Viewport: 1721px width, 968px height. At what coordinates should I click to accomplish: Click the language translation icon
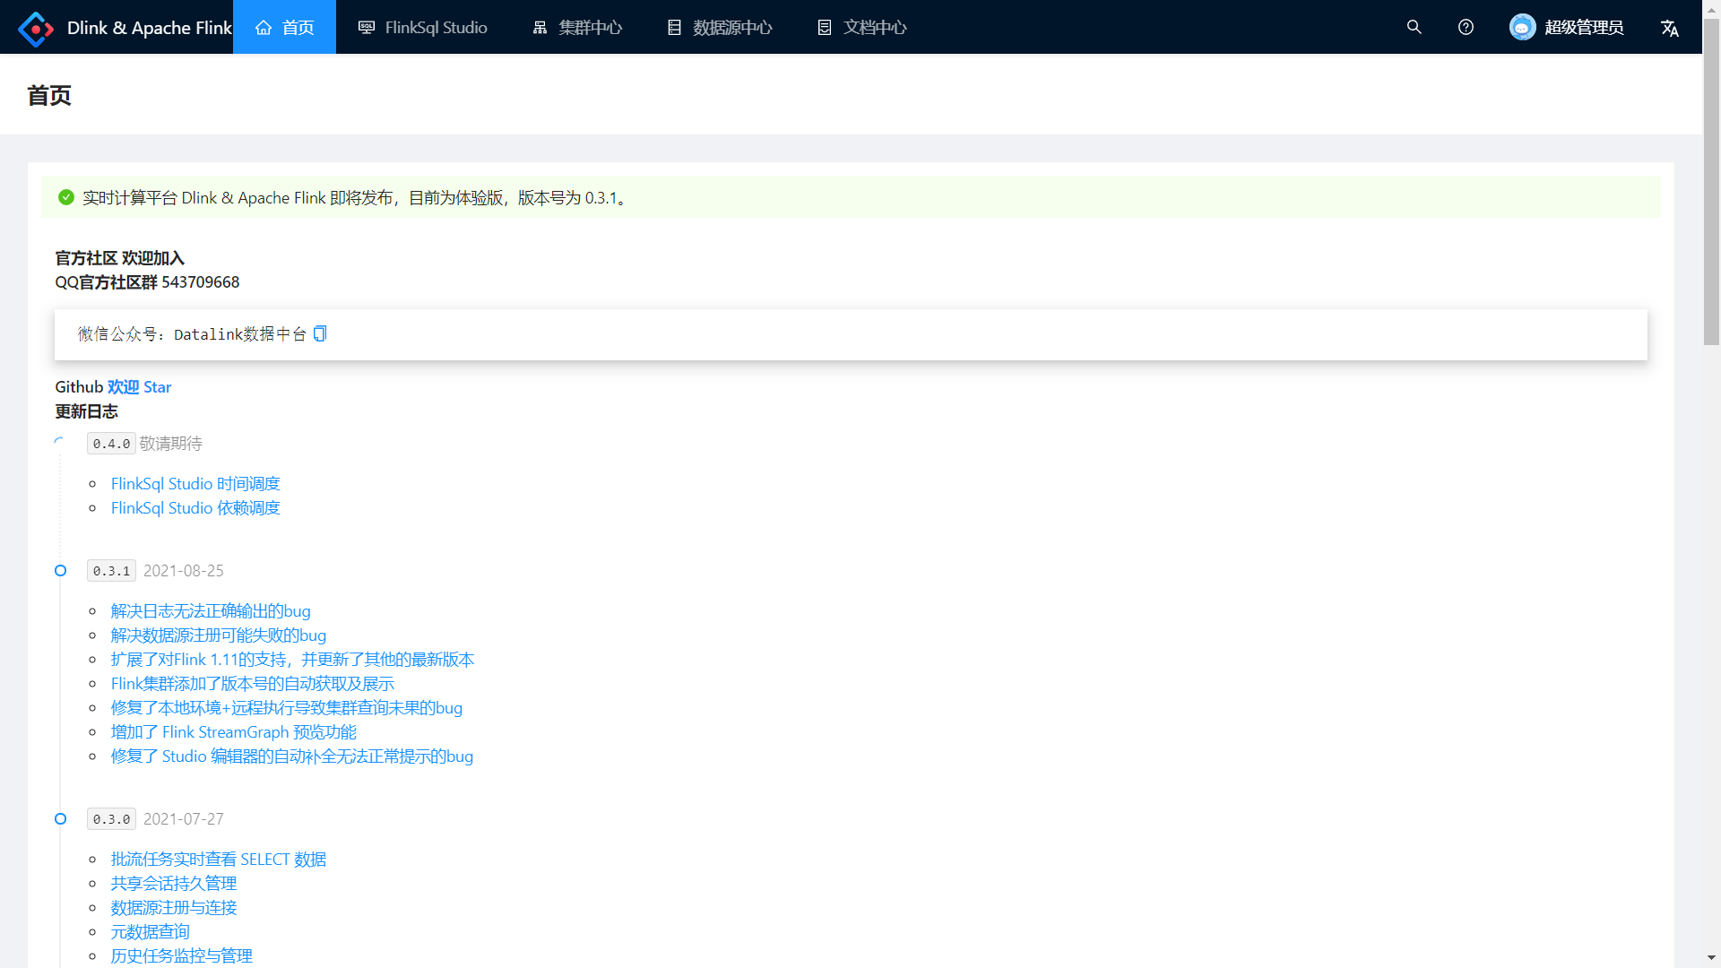(1669, 28)
